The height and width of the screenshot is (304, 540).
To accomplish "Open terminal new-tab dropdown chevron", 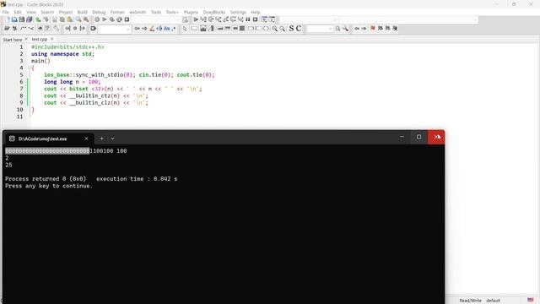I will 112,138.
